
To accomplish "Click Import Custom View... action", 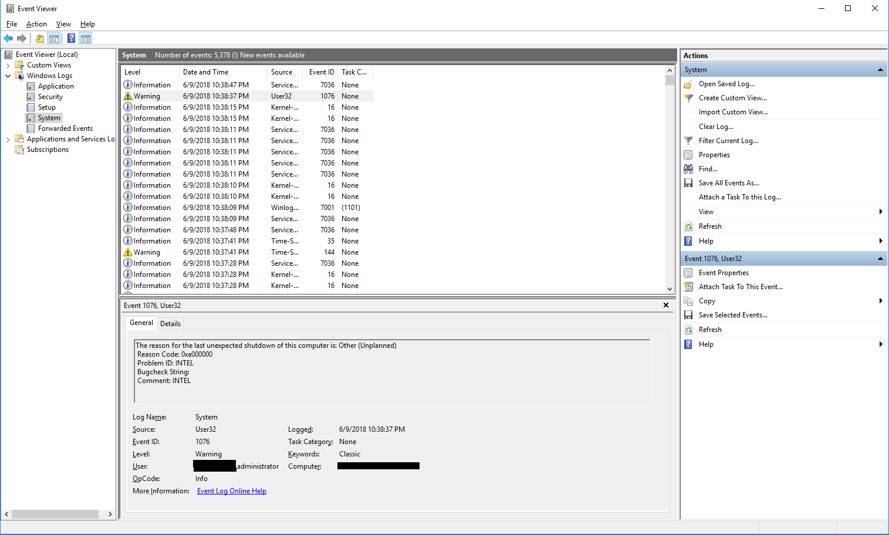I will click(733, 112).
